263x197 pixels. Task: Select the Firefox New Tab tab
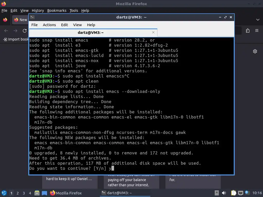pos(20,20)
